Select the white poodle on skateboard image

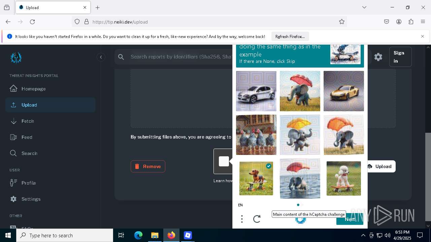pyautogui.click(x=344, y=178)
